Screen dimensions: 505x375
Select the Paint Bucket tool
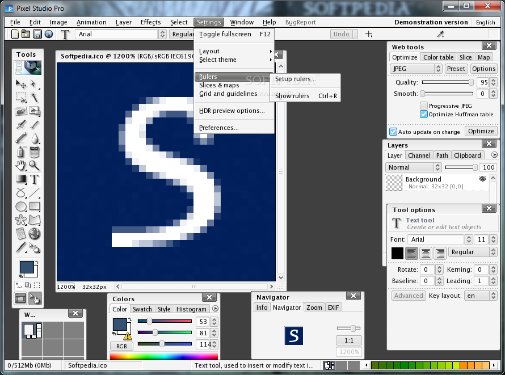(34, 151)
